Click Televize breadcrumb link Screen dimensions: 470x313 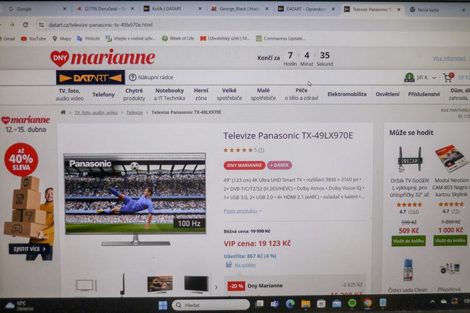[x=134, y=112]
